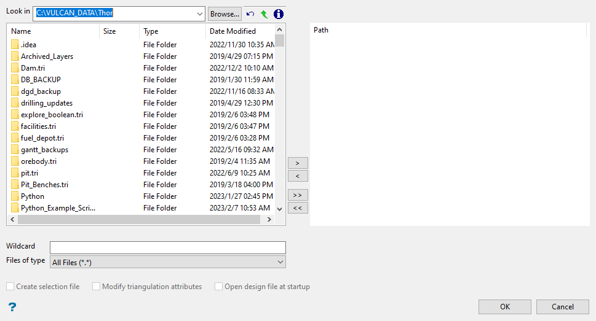Toggle Modify triangulation attributes checkbox
The width and height of the screenshot is (596, 321).
97,287
